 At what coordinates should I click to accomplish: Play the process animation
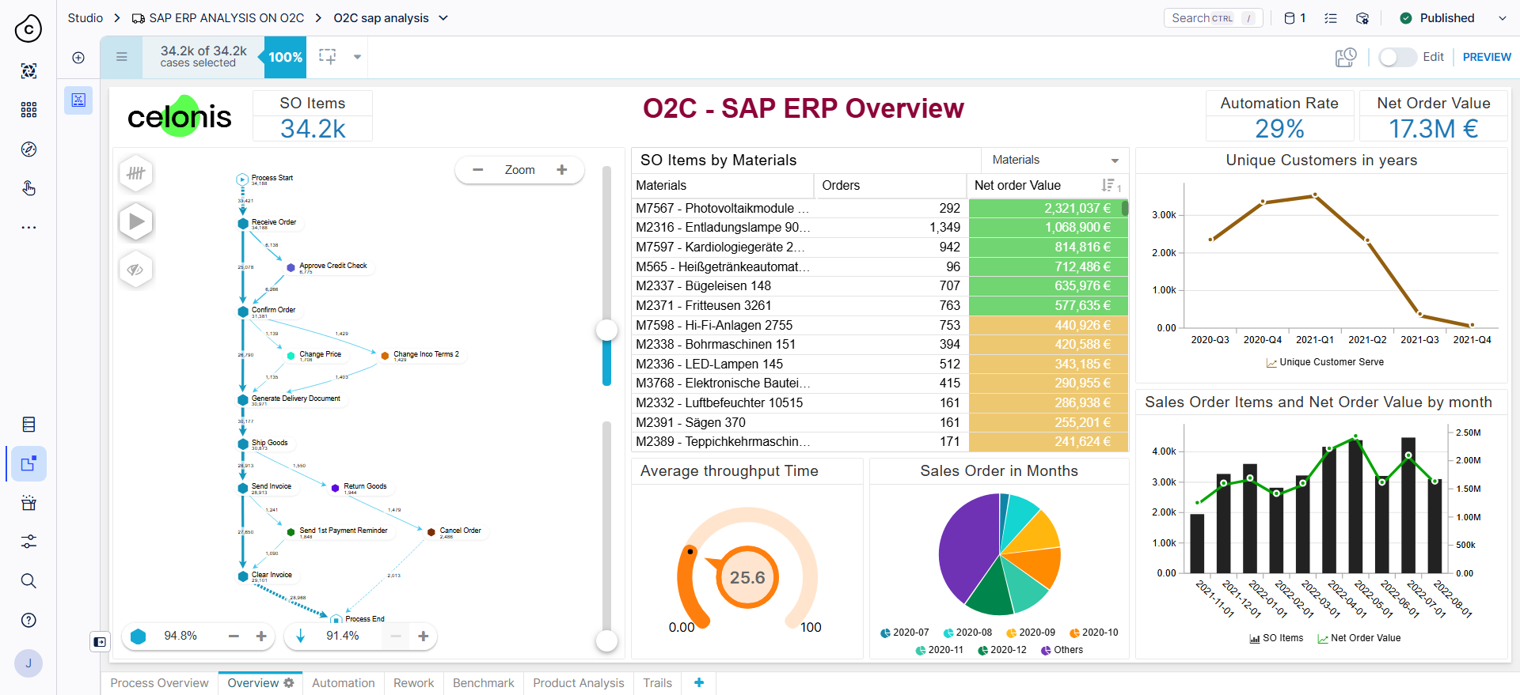pos(136,221)
